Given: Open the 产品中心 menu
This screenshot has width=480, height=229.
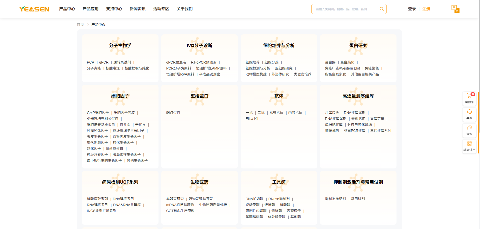Looking at the screenshot, I should [67, 9].
